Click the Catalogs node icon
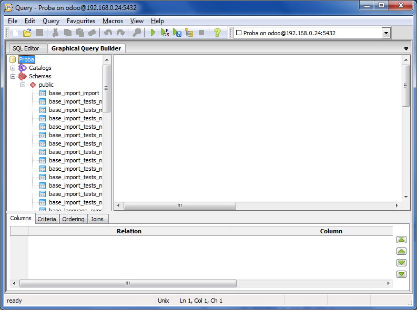The height and width of the screenshot is (310, 417). (23, 68)
